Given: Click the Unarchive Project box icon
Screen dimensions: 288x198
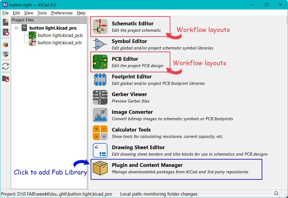Looking at the screenshot, I should tap(6, 54).
